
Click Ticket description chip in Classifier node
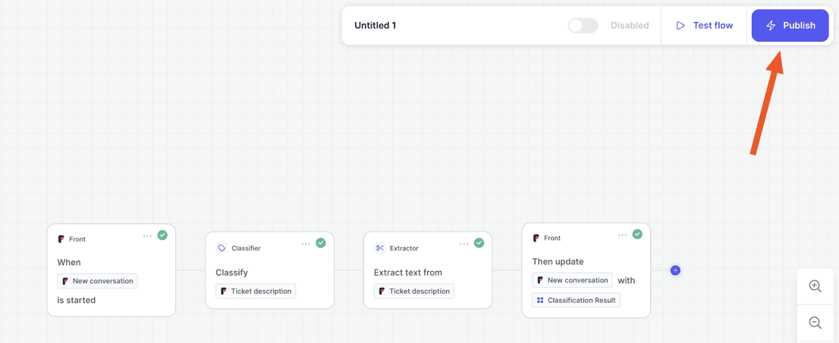point(256,292)
